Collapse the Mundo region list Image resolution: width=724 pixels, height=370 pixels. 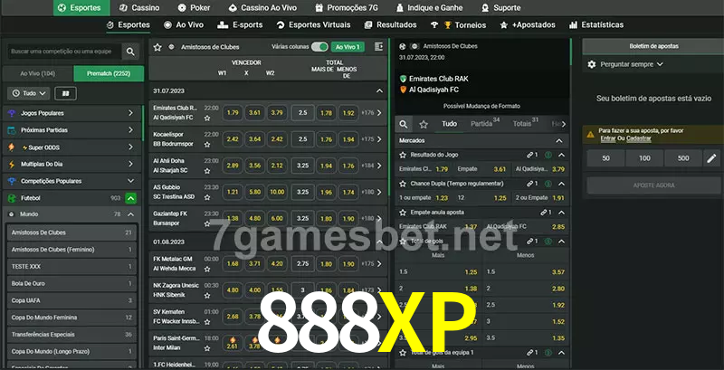pyautogui.click(x=130, y=214)
